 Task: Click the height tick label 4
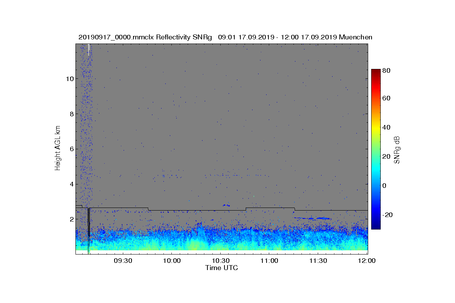point(71,184)
